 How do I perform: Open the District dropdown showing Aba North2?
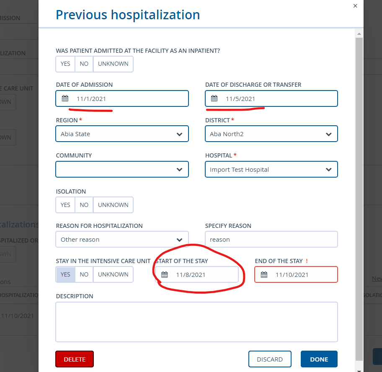pos(271,134)
